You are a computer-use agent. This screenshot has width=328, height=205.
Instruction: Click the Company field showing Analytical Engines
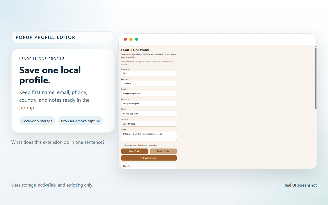point(149,104)
